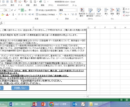This screenshot has width=130, height=107.
Task: Switch to the 開発 ribbon tab
Action: (43, 5)
